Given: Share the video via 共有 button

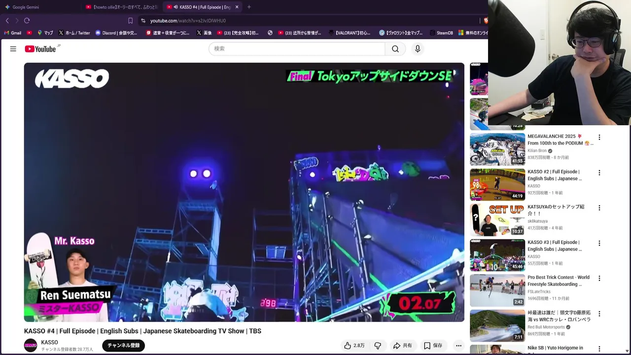Looking at the screenshot, I should pyautogui.click(x=402, y=346).
